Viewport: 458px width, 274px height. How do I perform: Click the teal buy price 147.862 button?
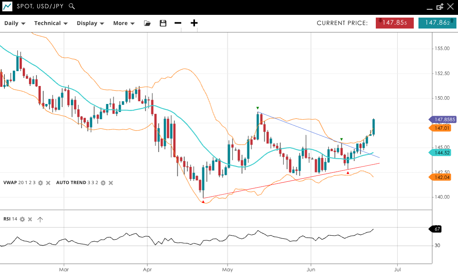point(437,23)
